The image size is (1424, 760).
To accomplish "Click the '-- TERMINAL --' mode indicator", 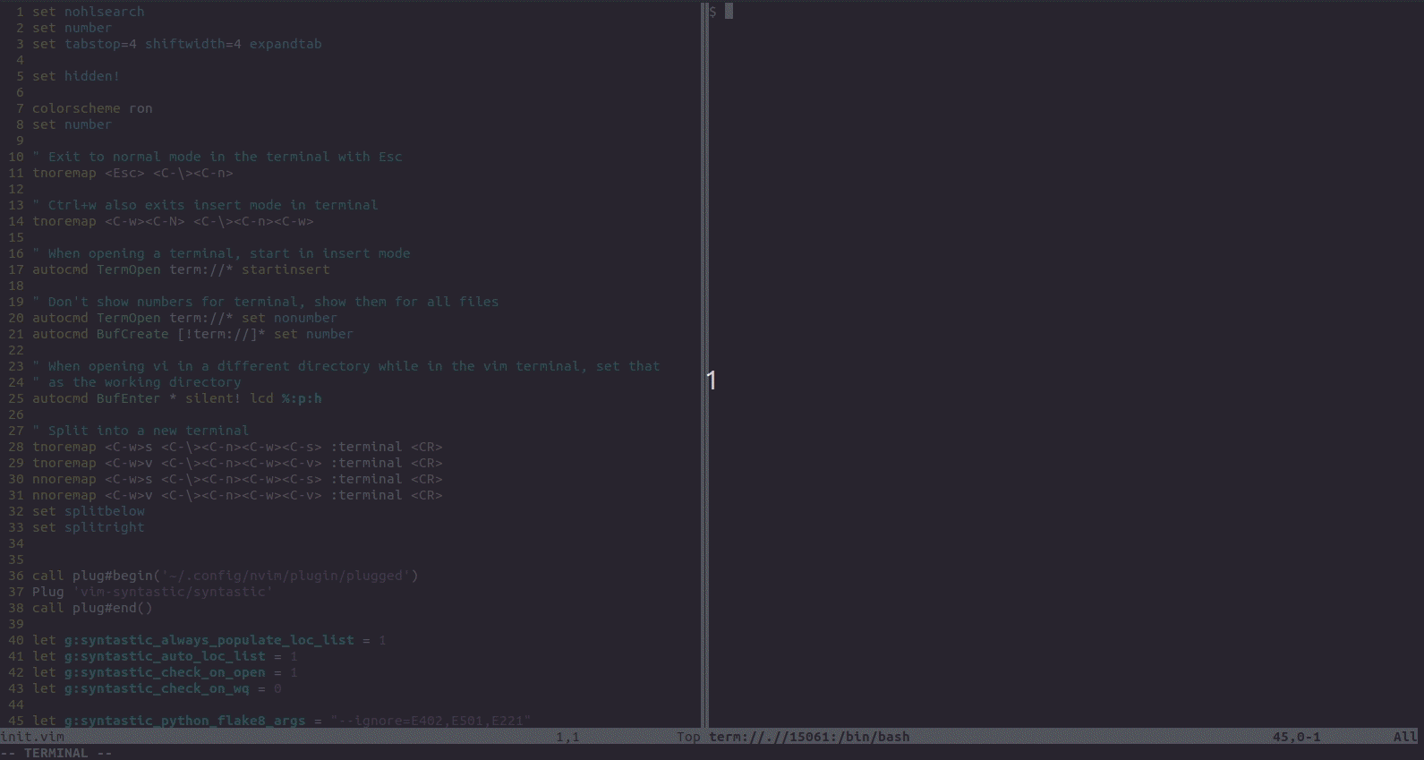I will coord(56,753).
